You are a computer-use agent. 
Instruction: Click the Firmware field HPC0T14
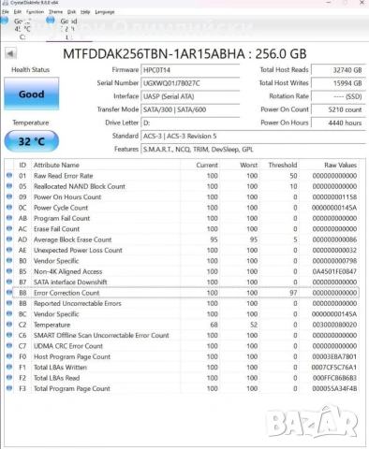190,70
